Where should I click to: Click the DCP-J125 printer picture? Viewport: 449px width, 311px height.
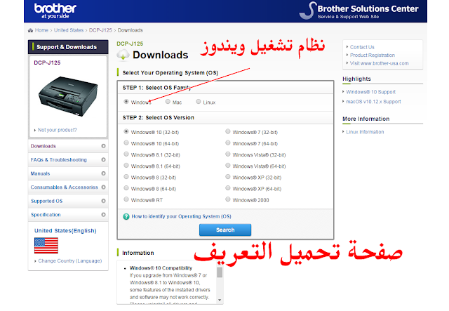68,96
